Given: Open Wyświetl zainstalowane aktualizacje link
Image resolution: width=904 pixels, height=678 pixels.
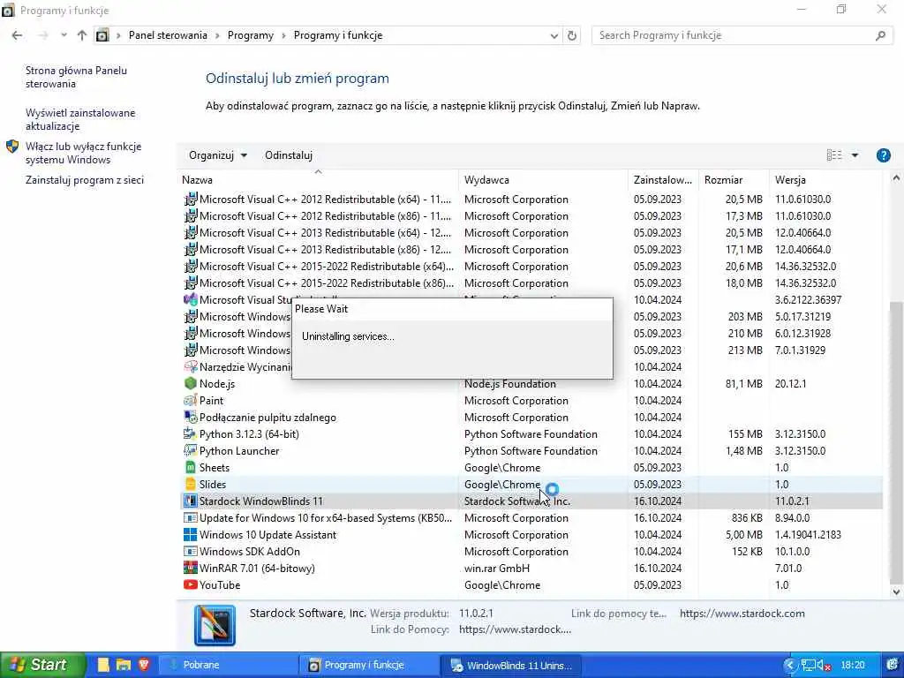Looking at the screenshot, I should [x=80, y=119].
